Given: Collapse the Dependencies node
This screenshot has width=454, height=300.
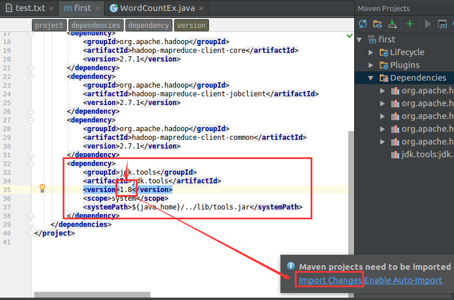Looking at the screenshot, I should pos(372,78).
